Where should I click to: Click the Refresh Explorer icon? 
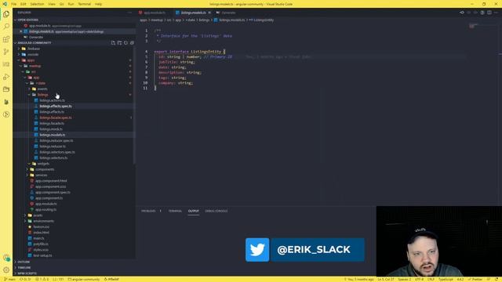[x=125, y=43]
